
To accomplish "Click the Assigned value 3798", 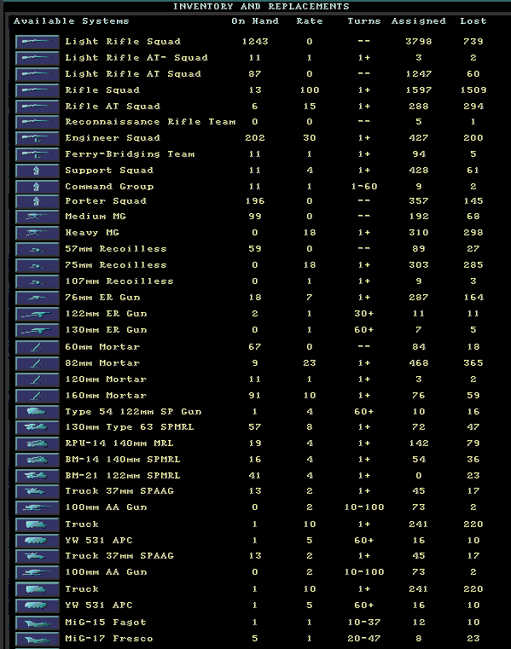I will pyautogui.click(x=419, y=42).
